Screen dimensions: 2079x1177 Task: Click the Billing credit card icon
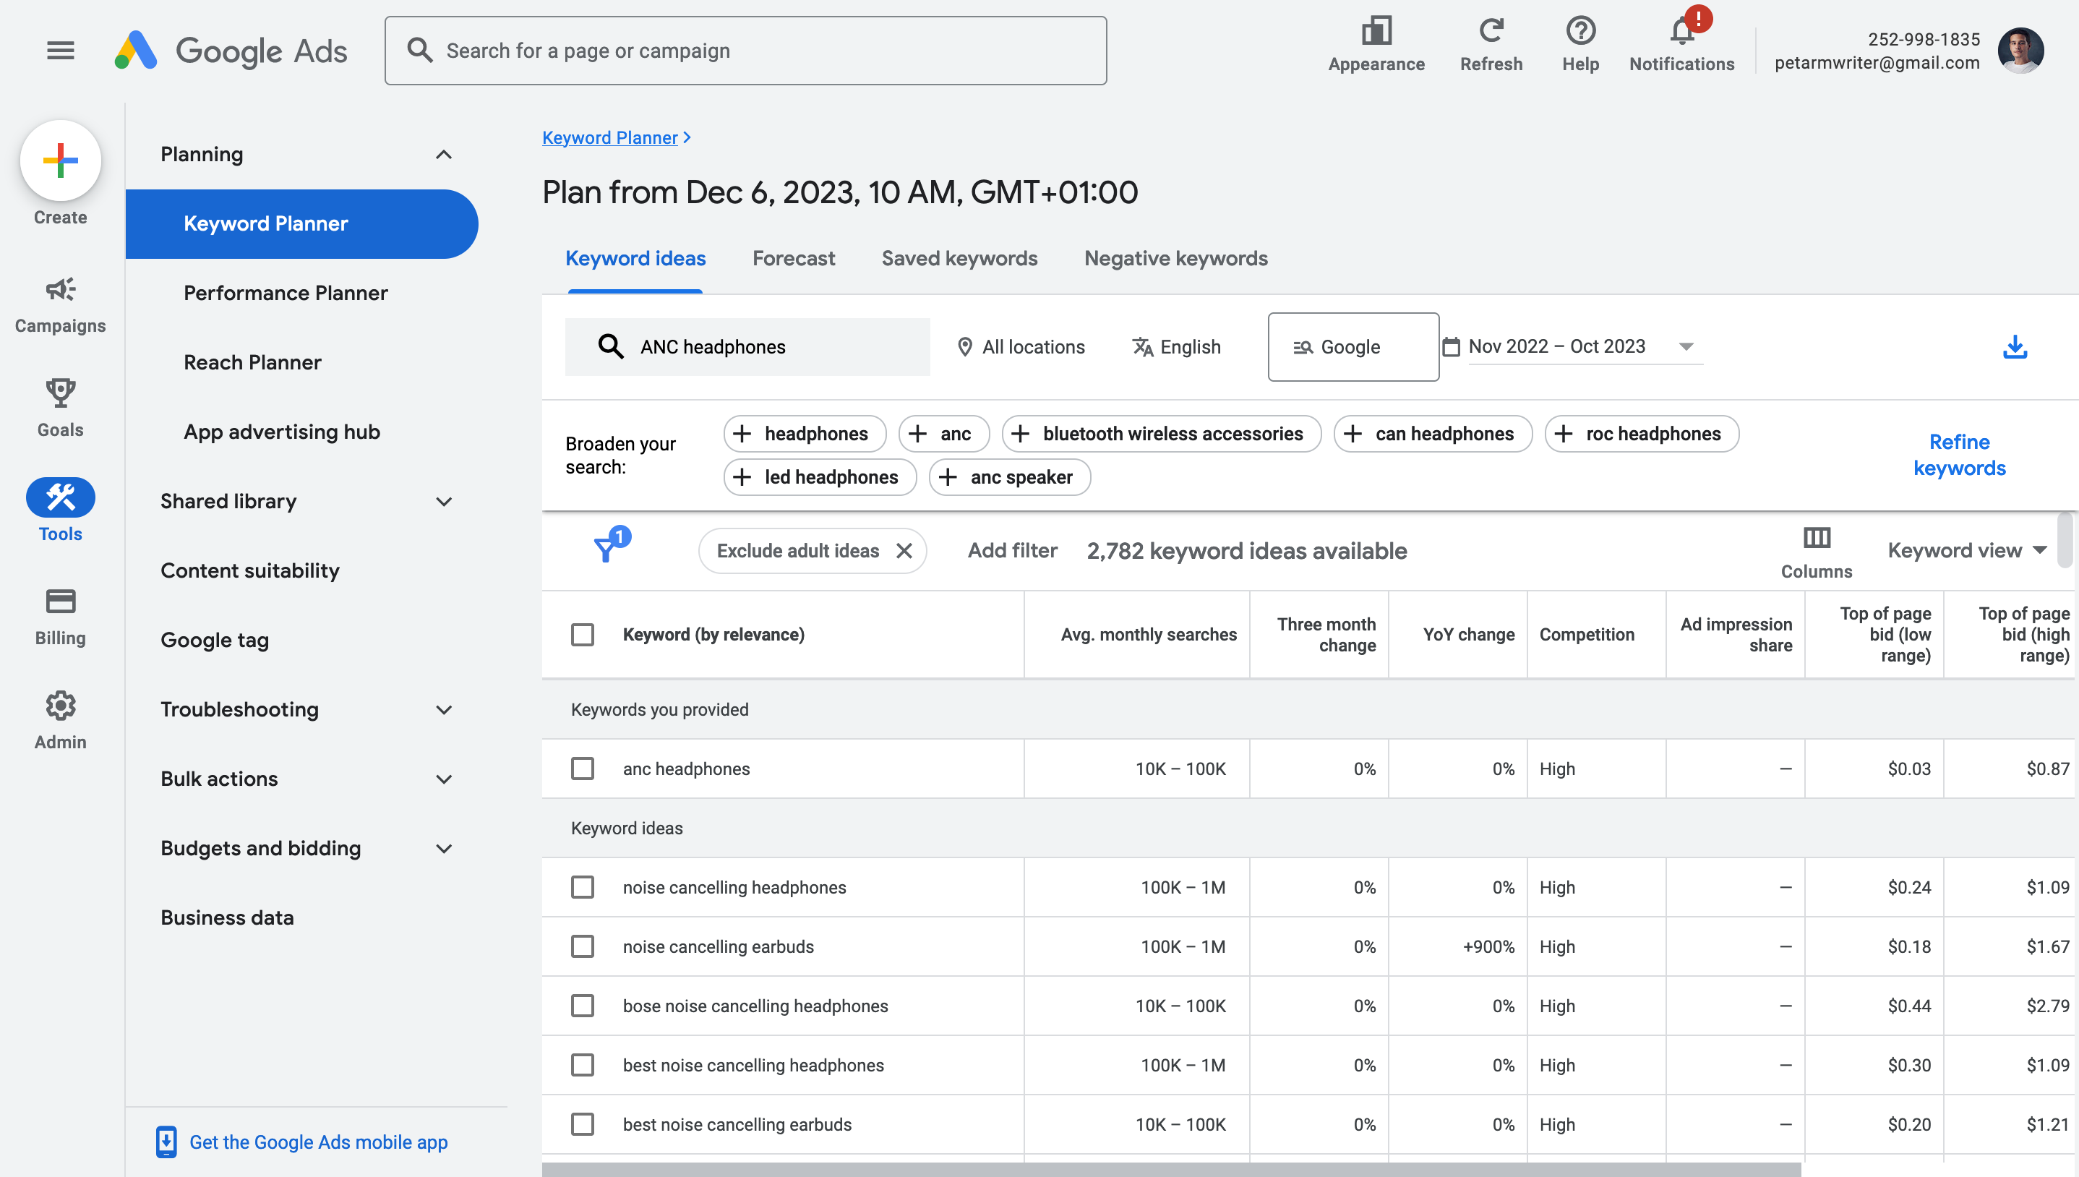(x=60, y=602)
